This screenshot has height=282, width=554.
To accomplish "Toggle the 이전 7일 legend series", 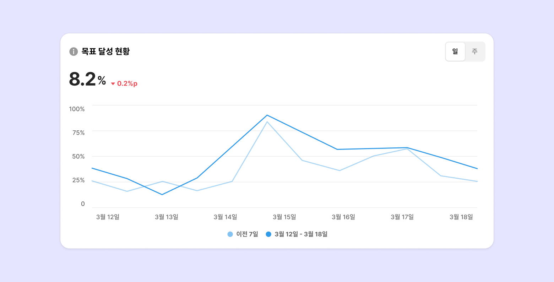I will click(247, 234).
